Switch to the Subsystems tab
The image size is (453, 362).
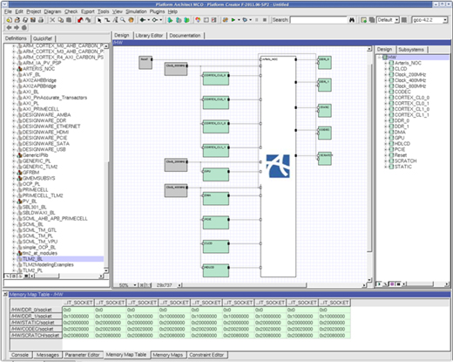tap(411, 50)
